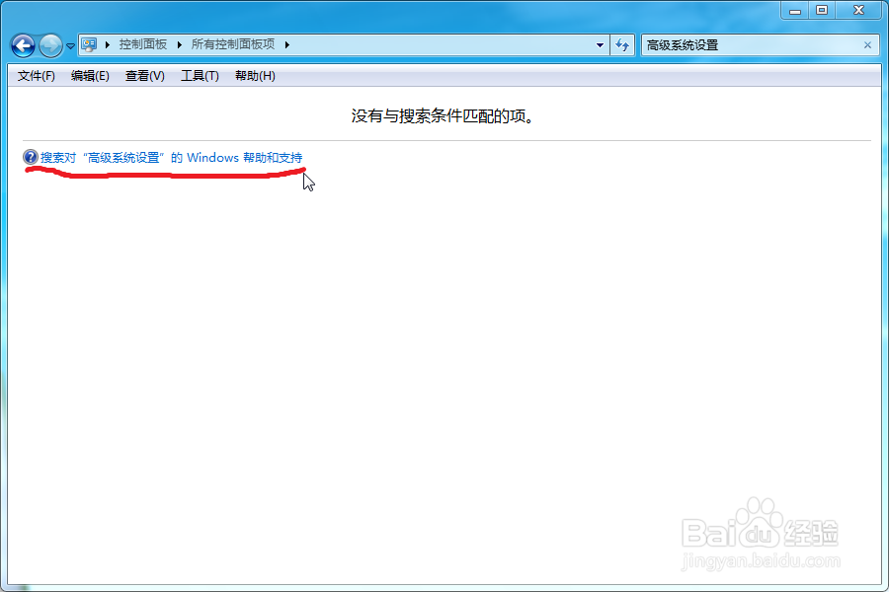Viewport: 889px width, 592px height.
Task: Open the 编辑 menu
Action: 88,75
